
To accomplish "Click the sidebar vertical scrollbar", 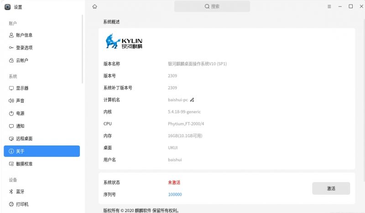I will 83,49.
